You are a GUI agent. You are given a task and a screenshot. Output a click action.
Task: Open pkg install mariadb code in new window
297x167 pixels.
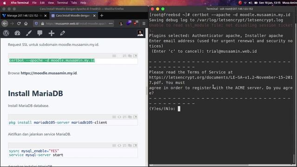tap(135, 117)
